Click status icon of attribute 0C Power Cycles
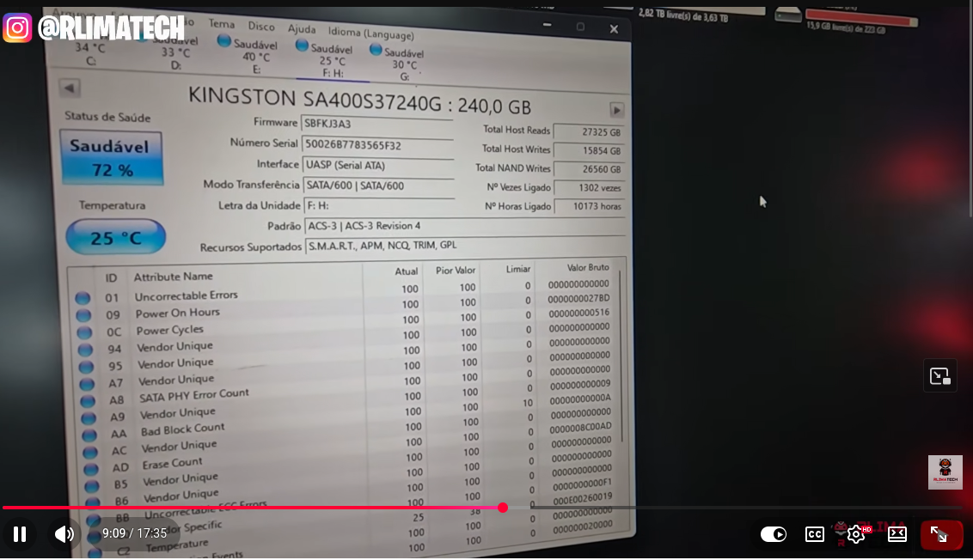The image size is (973, 560). point(84,332)
